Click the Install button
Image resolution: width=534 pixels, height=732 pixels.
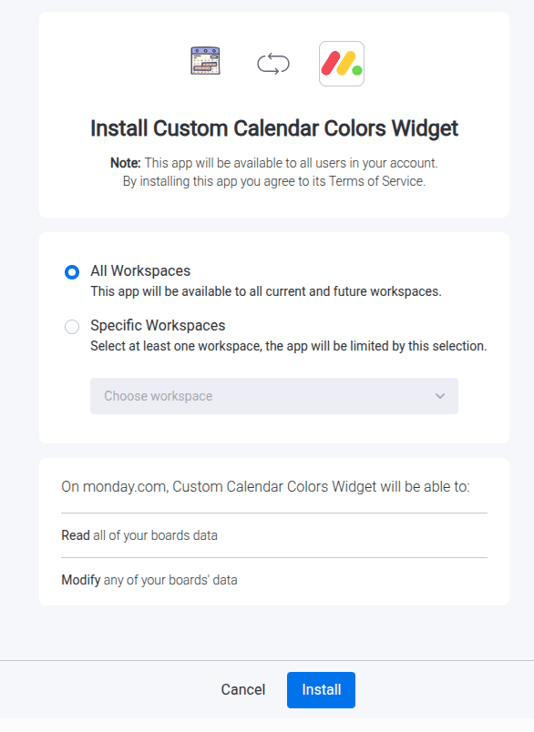pos(321,690)
